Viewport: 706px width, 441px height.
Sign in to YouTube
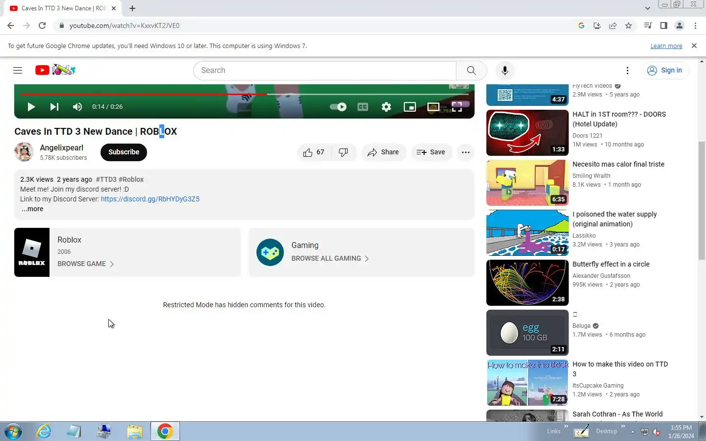665,71
